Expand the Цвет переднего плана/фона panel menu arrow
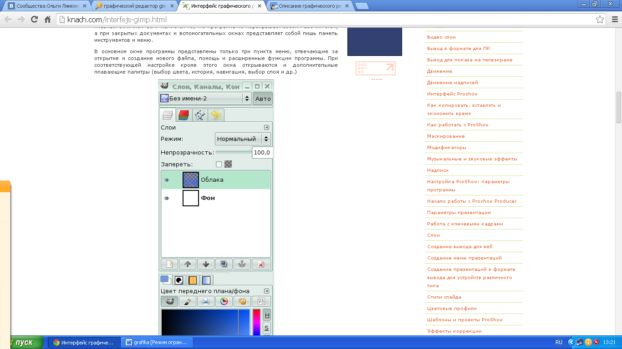Viewport: 622px width, 349px height. coord(267,291)
